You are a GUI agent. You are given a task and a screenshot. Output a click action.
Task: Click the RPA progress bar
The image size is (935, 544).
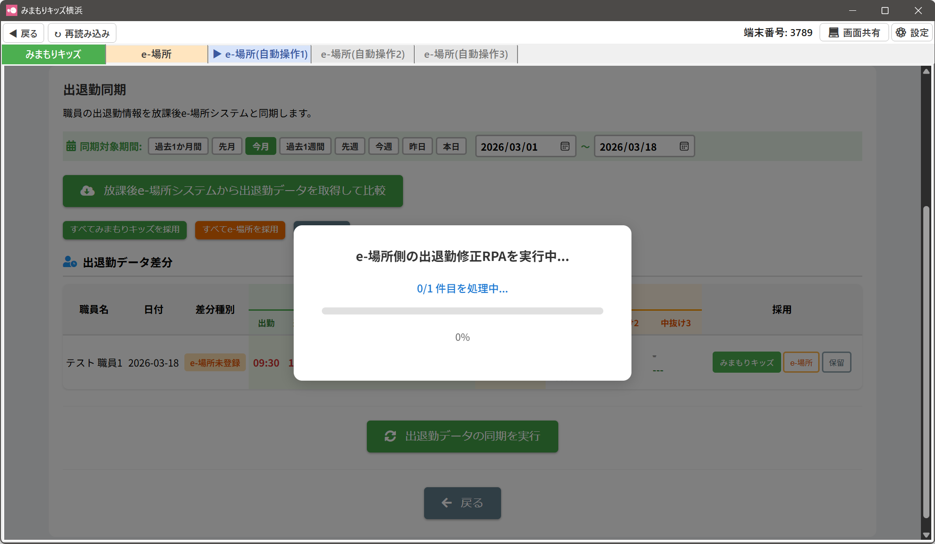pos(462,311)
